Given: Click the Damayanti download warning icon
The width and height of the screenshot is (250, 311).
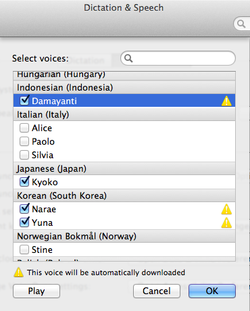Looking at the screenshot, I should tap(226, 101).
